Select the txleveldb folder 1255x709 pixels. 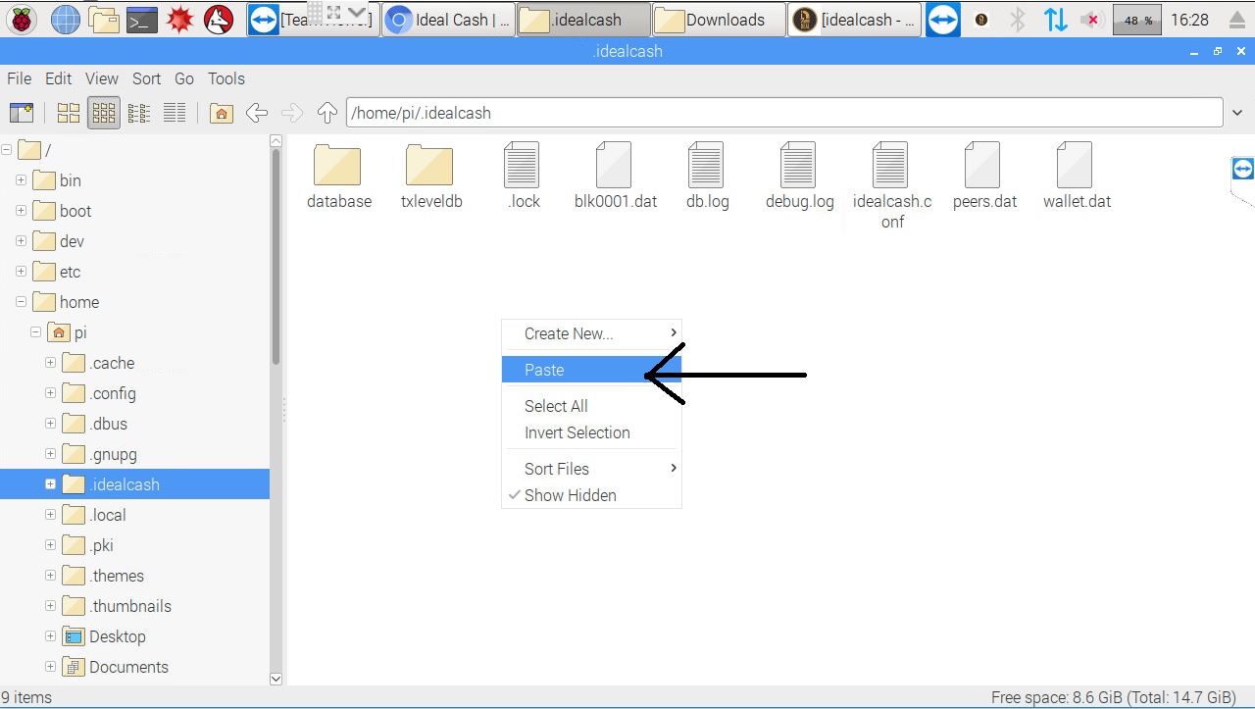[430, 177]
